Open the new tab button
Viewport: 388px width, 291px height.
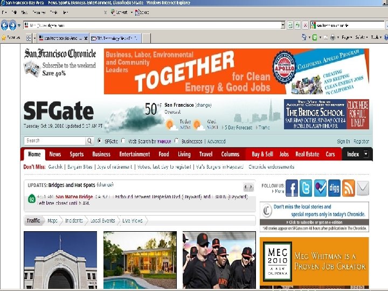pyautogui.click(x=146, y=38)
